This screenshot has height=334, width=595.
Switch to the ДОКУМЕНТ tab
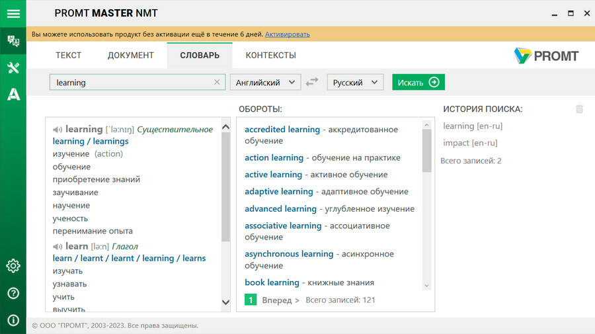pos(130,56)
